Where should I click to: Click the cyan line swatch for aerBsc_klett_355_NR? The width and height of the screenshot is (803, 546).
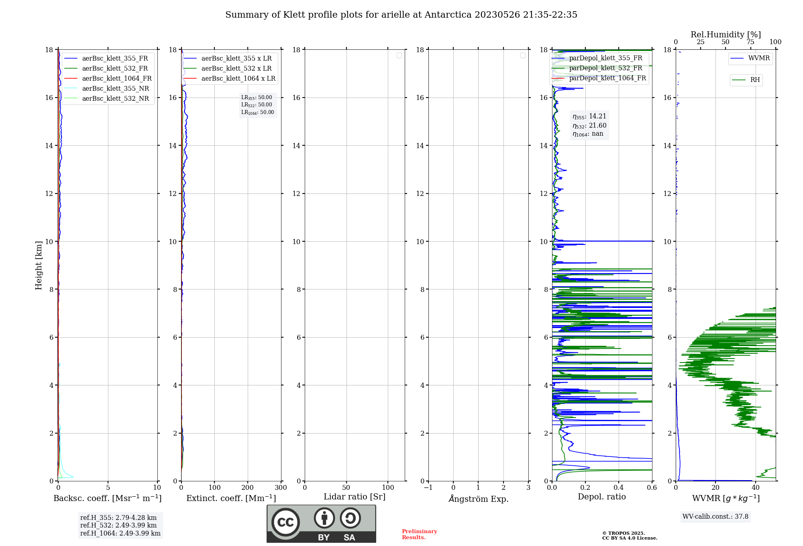(x=71, y=89)
